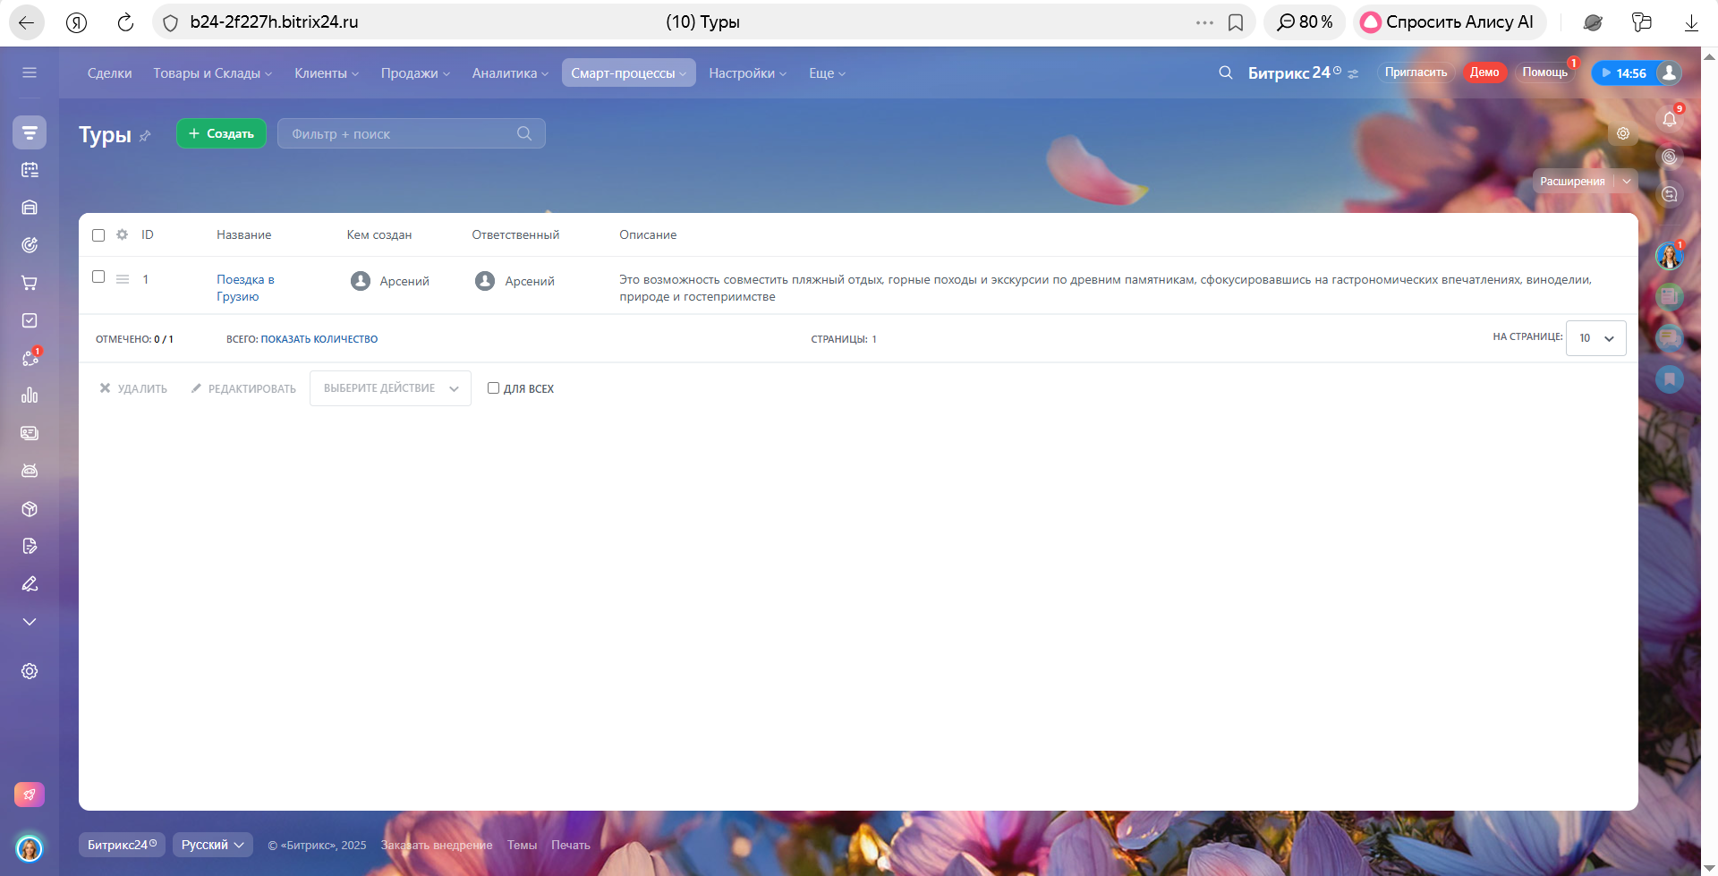The width and height of the screenshot is (1718, 876).
Task: Expand the Еще menu
Action: point(827,73)
